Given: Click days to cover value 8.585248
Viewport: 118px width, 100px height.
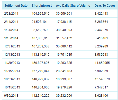Looking at the screenshot, I should click(x=101, y=55).
